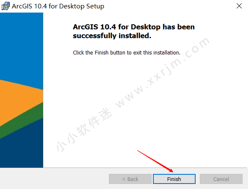Click the grayed-out Back button
The height and width of the screenshot is (189, 248).
[x=130, y=179]
